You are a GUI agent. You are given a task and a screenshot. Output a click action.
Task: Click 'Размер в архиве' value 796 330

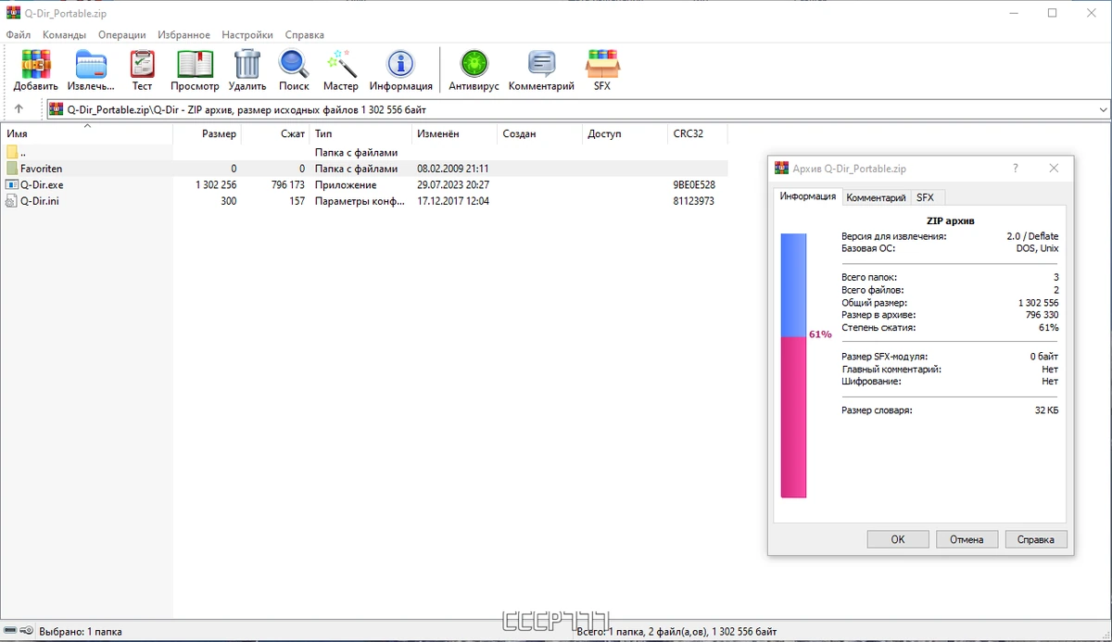tap(1041, 315)
